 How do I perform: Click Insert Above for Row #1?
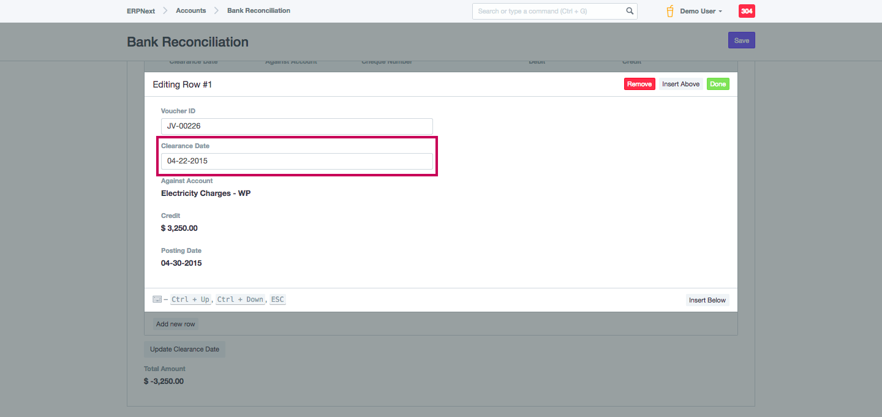680,84
